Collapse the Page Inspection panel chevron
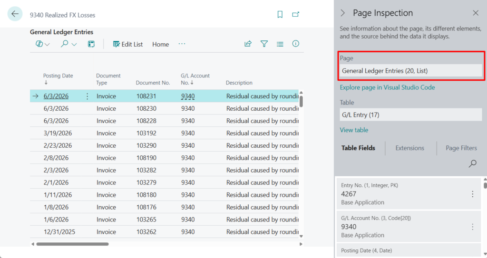487x258 pixels. [343, 13]
